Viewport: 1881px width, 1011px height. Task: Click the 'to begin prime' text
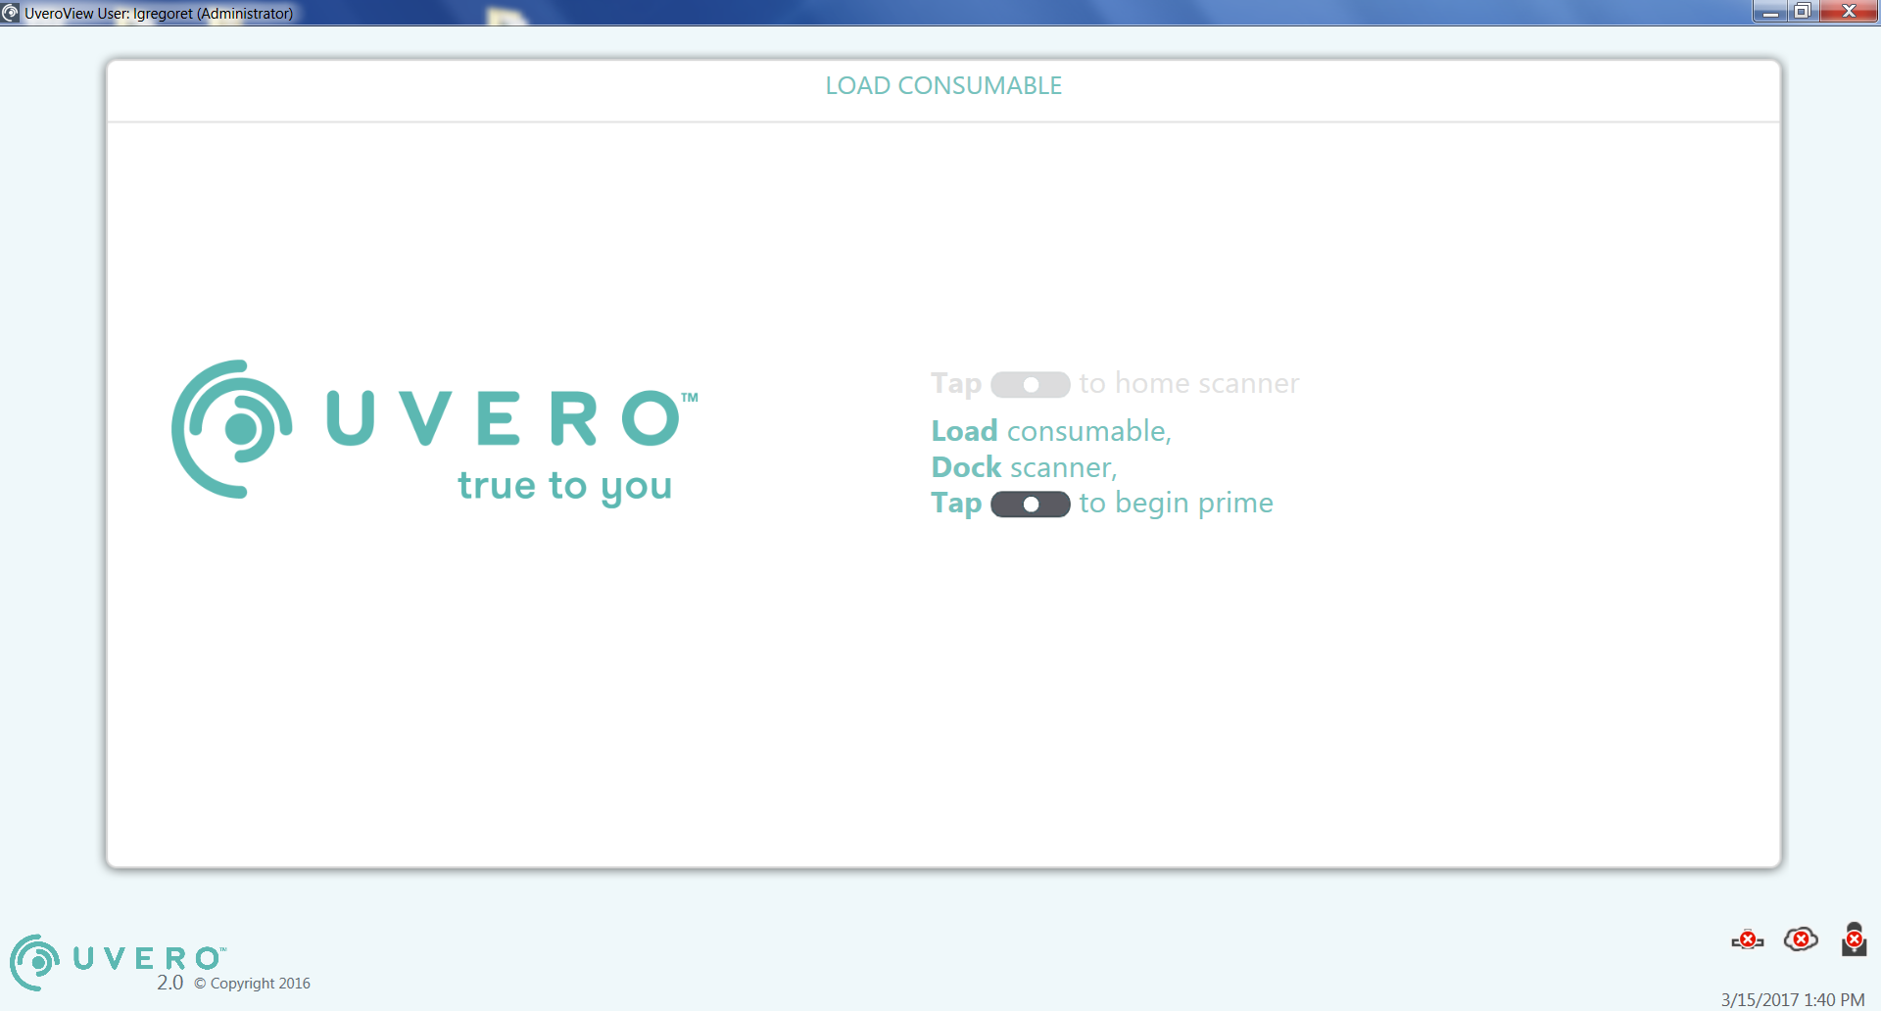click(1176, 504)
